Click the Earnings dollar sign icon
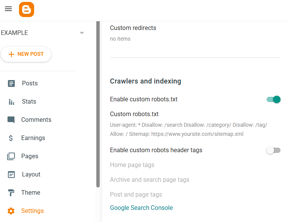The width and height of the screenshot is (287, 222). [x=11, y=138]
